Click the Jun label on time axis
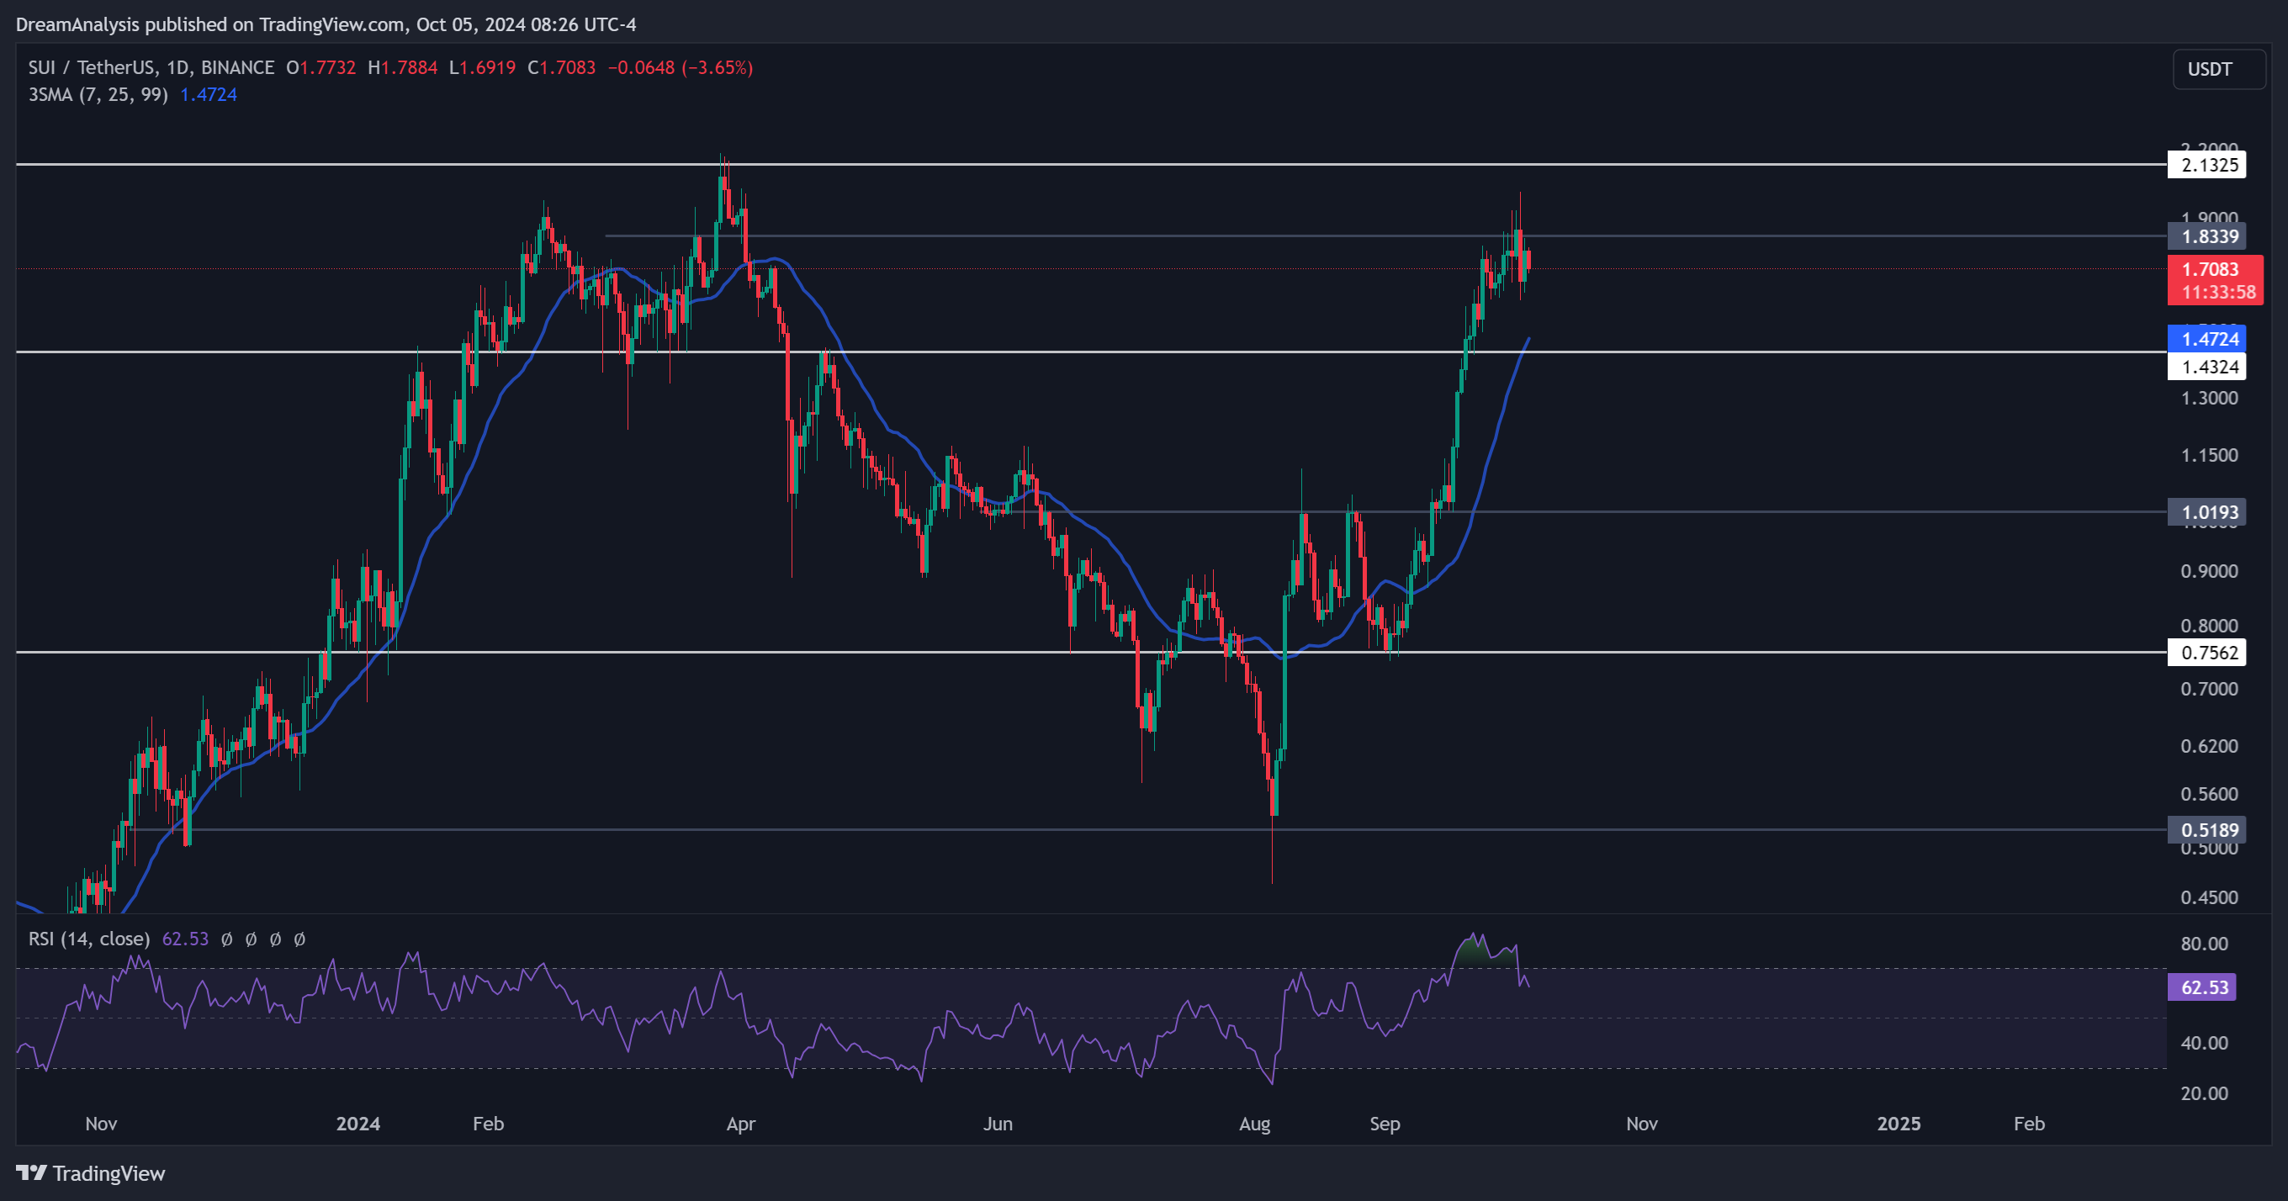Screen dimensions: 2288x1201 point(998,1124)
